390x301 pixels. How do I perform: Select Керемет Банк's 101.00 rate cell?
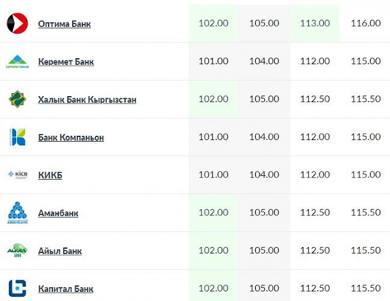pyautogui.click(x=213, y=61)
